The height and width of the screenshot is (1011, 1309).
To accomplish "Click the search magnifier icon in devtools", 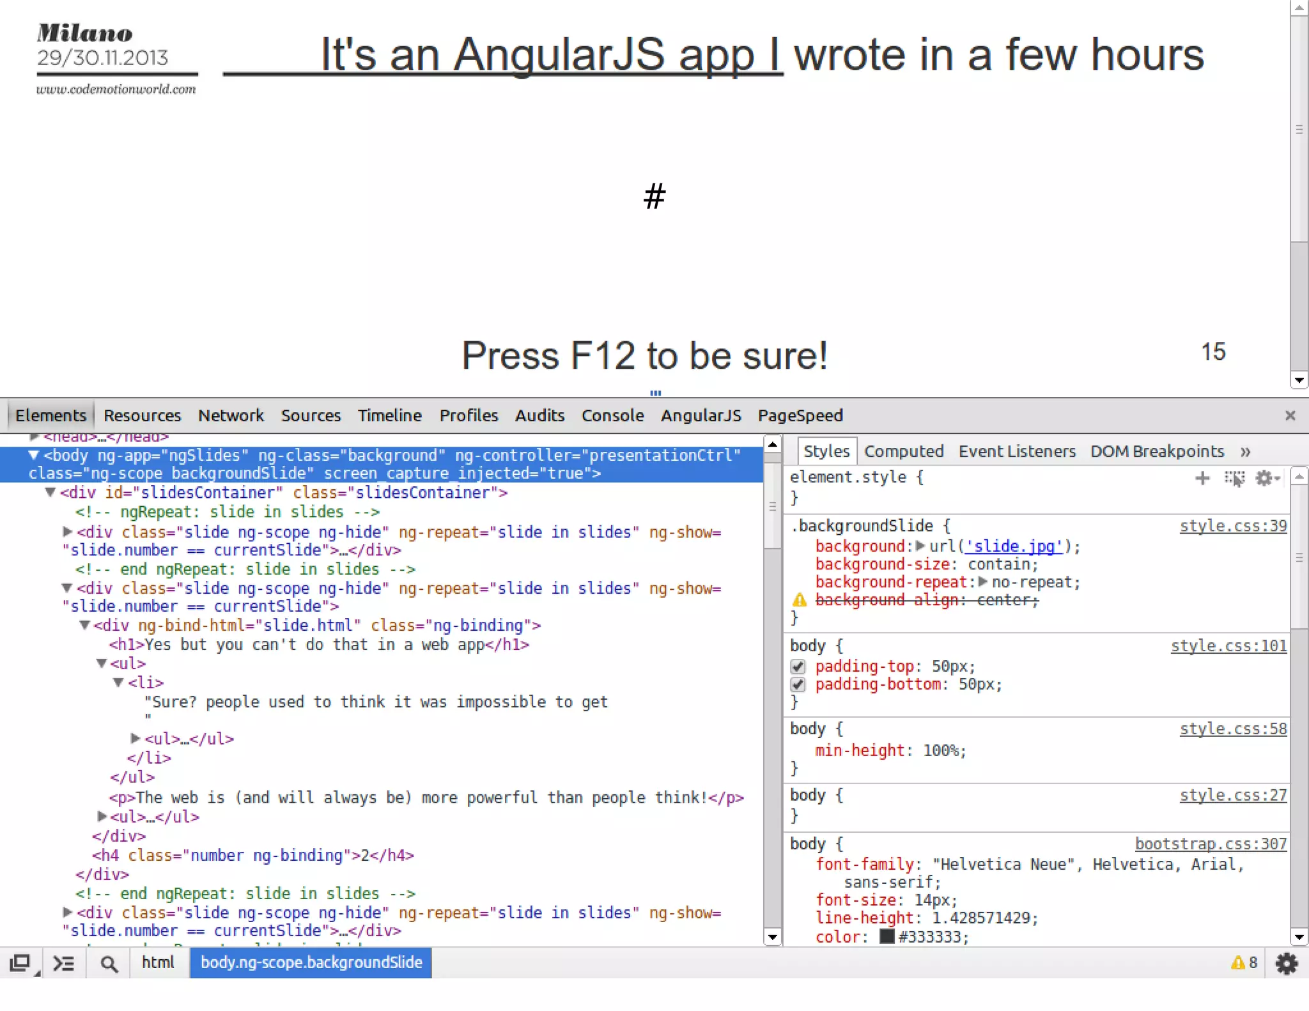I will coord(109,964).
